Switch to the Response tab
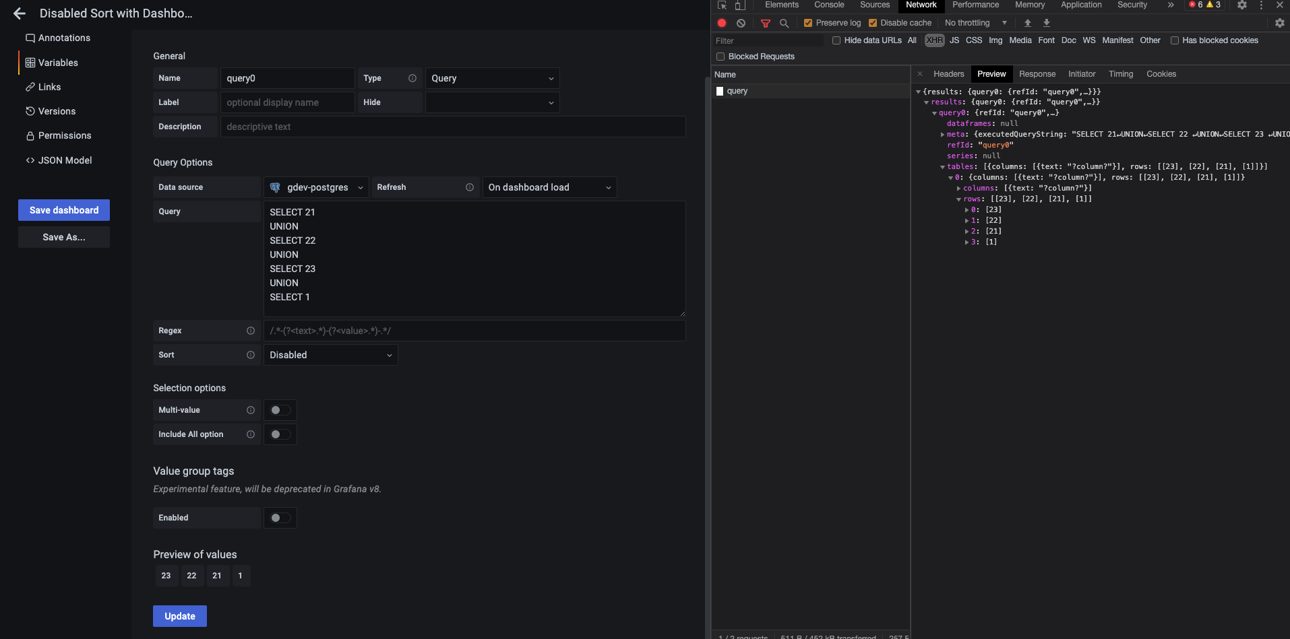Screen dimensions: 1290x639 tap(1037, 74)
